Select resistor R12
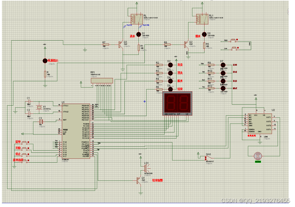The height and width of the screenshot is (207, 295). coord(211,88)
